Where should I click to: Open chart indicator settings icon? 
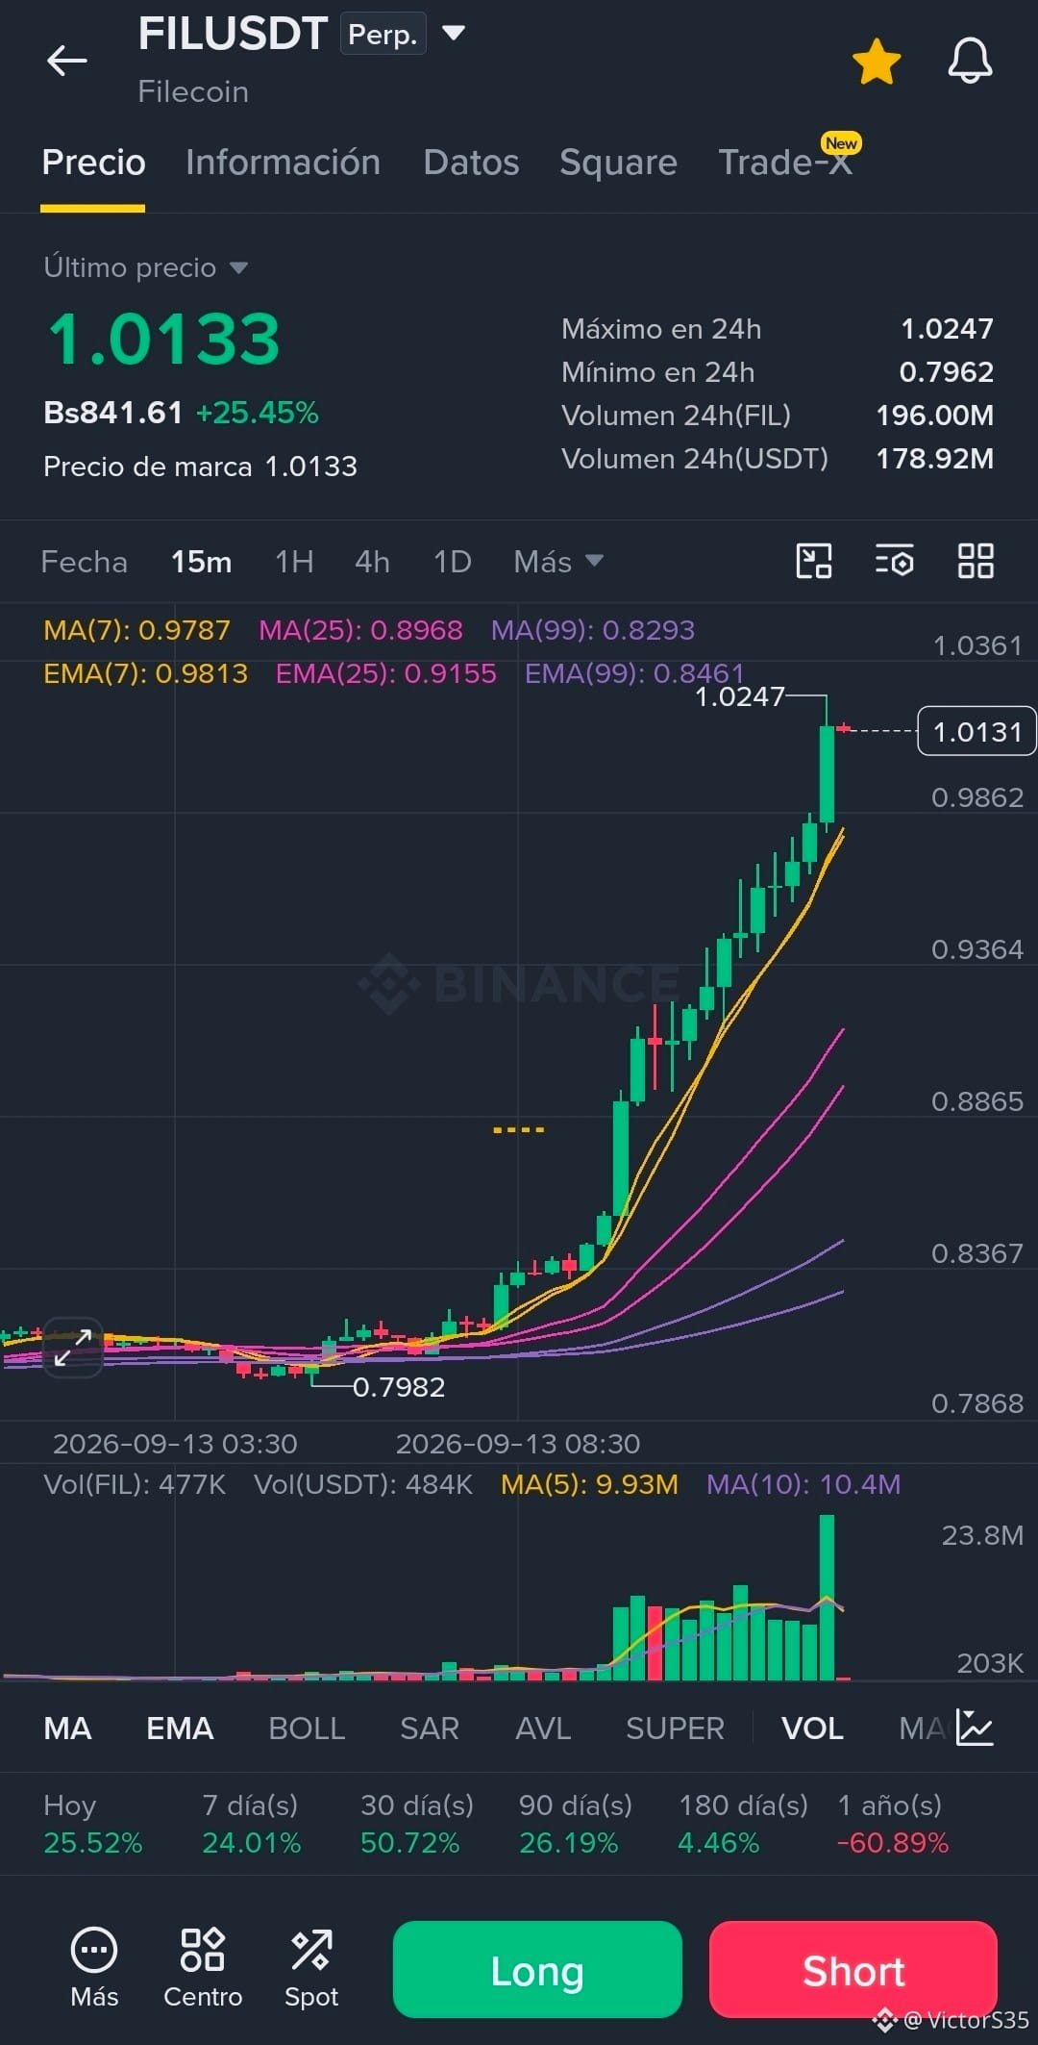pyautogui.click(x=894, y=561)
